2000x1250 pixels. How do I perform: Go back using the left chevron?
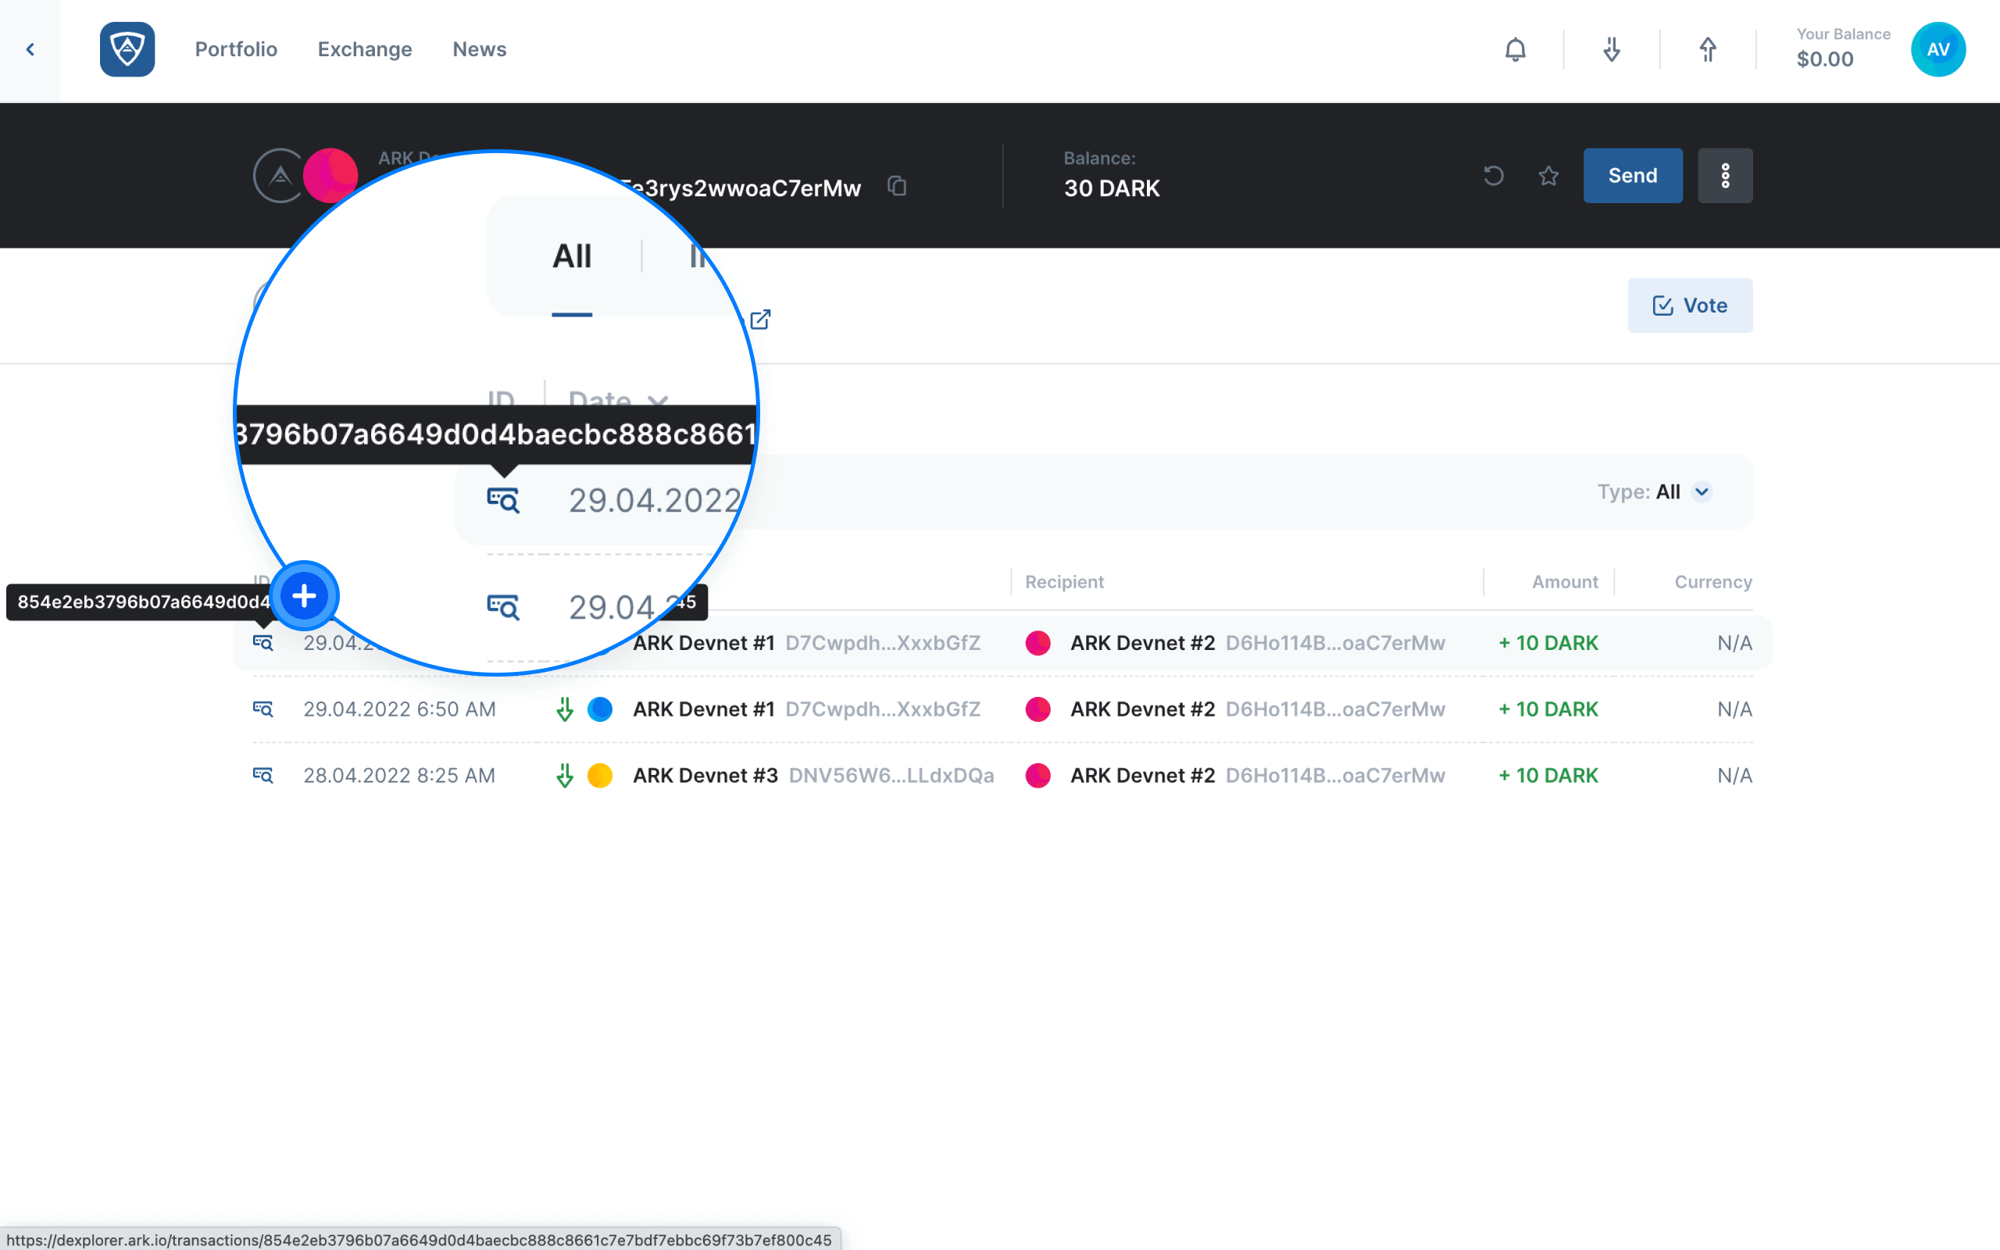30,49
